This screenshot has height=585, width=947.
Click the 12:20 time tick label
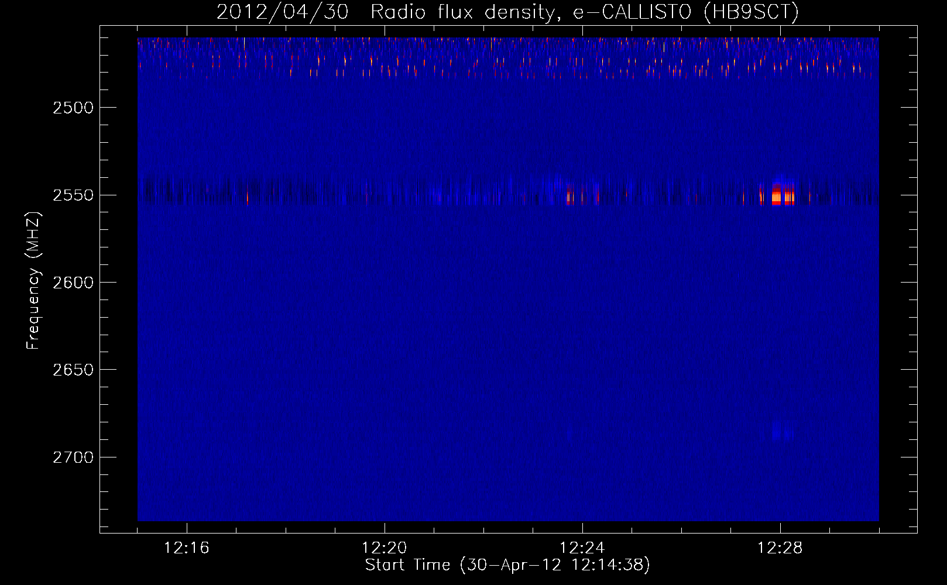(x=385, y=548)
